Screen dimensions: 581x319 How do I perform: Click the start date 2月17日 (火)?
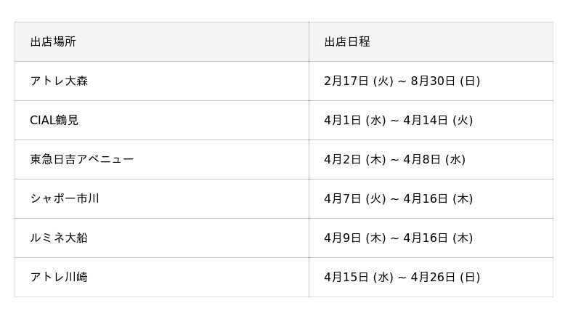(359, 81)
